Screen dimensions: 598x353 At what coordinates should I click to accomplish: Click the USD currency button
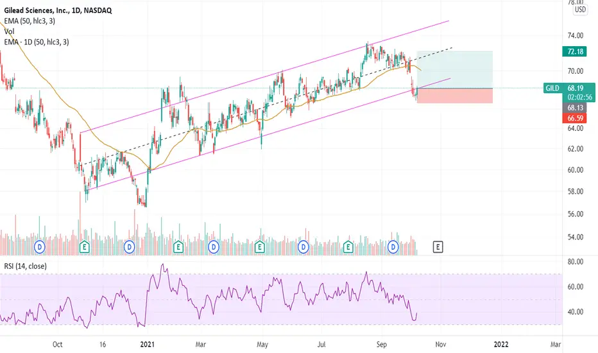[580, 10]
